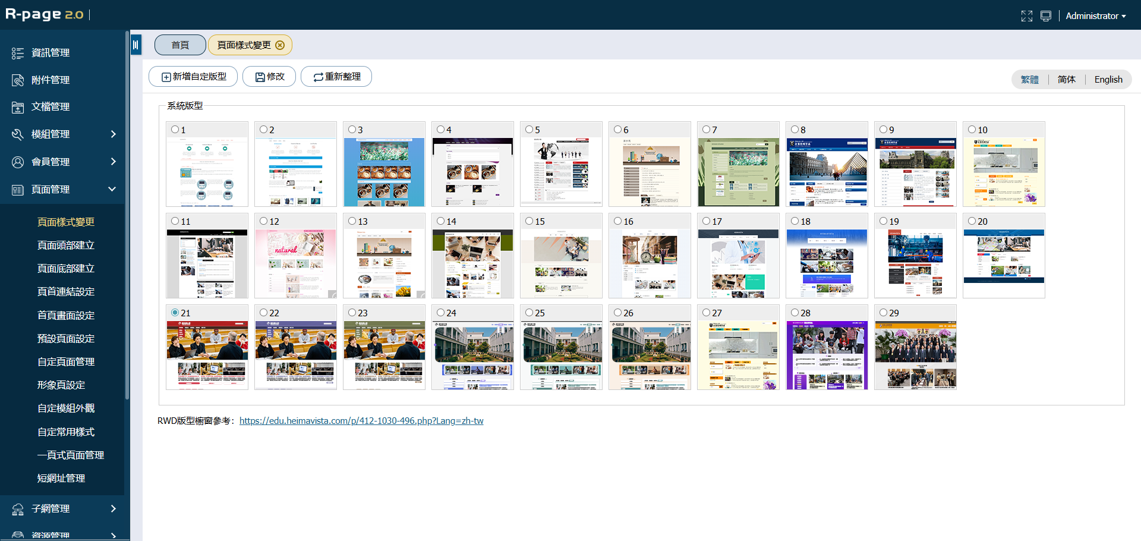Image resolution: width=1141 pixels, height=541 pixels.
Task: Open 資訊管理 from the sidebar icon
Action: pos(18,53)
